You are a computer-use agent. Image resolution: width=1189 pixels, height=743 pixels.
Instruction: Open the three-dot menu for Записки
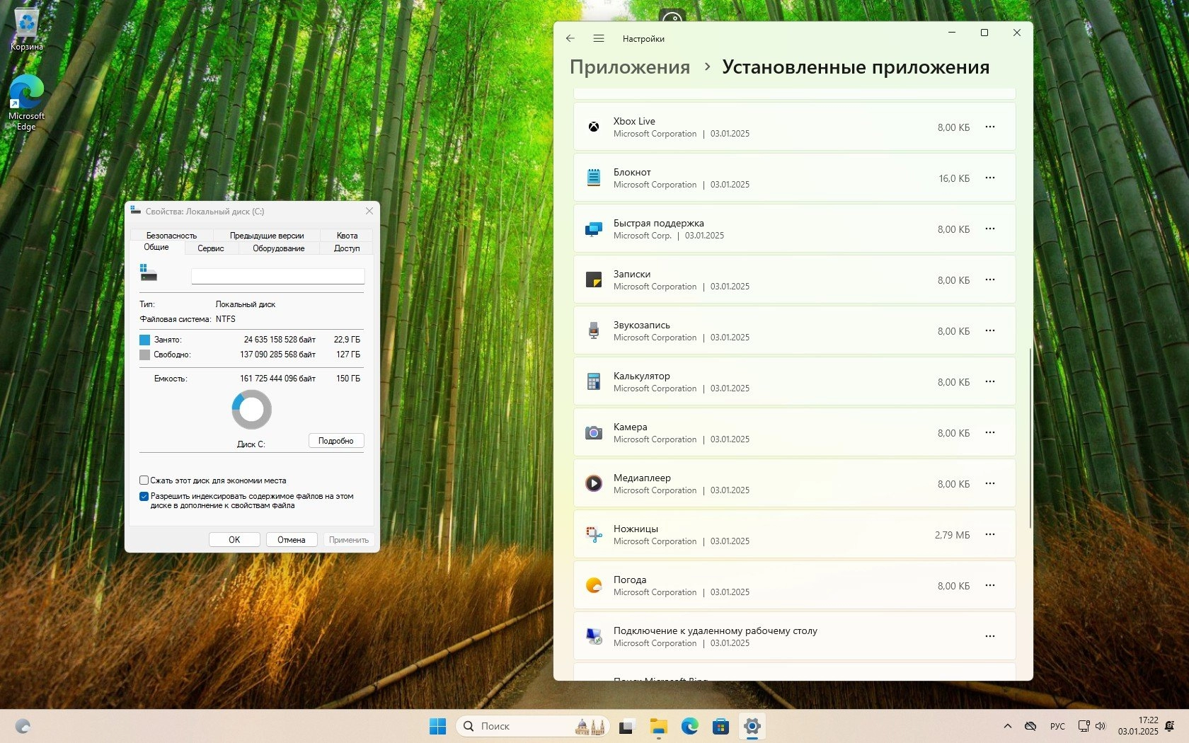990,280
